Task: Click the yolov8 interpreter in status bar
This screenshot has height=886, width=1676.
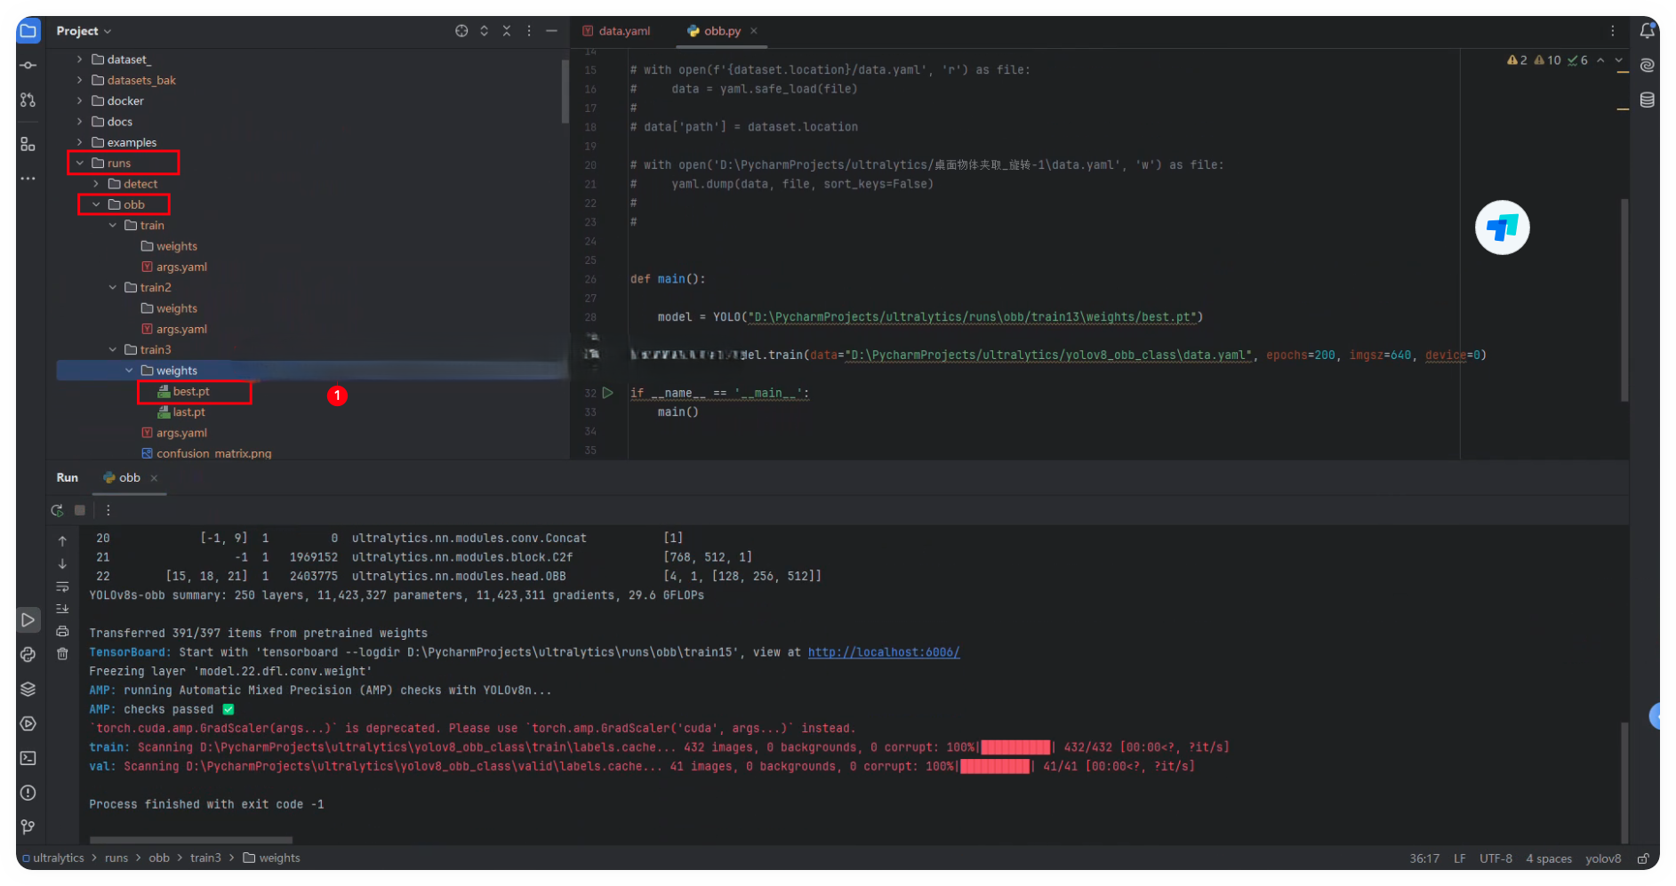Action: [1603, 858]
